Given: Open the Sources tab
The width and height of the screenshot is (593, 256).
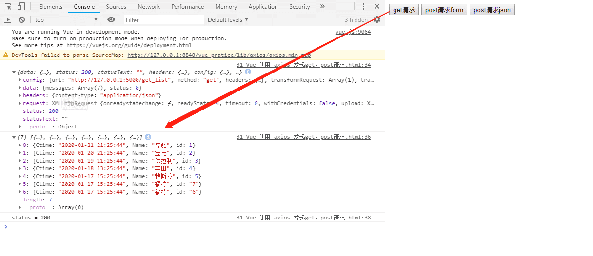Looking at the screenshot, I should tap(116, 7).
